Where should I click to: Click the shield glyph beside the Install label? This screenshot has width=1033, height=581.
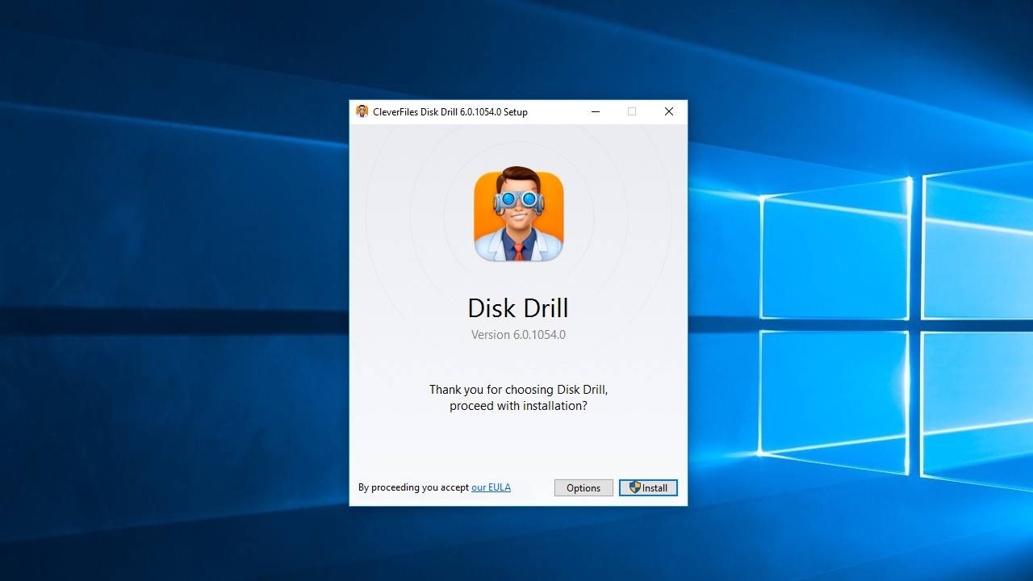point(634,487)
